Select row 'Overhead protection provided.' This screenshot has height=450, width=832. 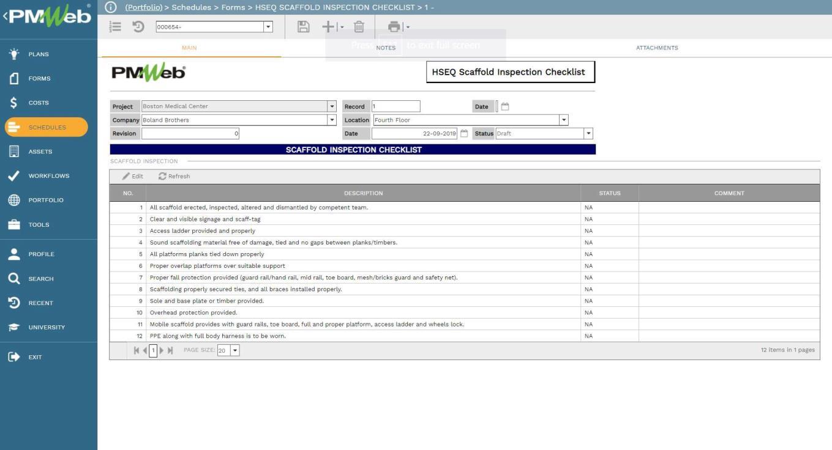click(465, 312)
